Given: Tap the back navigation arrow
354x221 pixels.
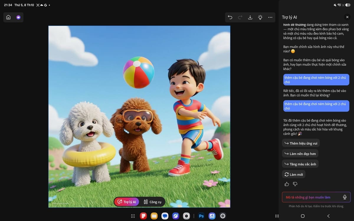Looking at the screenshot, I should click(x=328, y=216).
